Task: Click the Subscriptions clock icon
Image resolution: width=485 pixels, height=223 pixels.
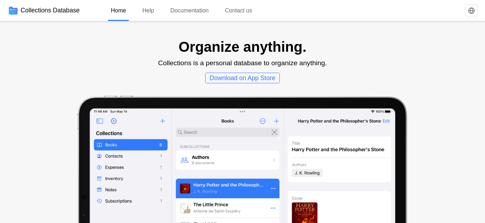Action: tap(99, 201)
